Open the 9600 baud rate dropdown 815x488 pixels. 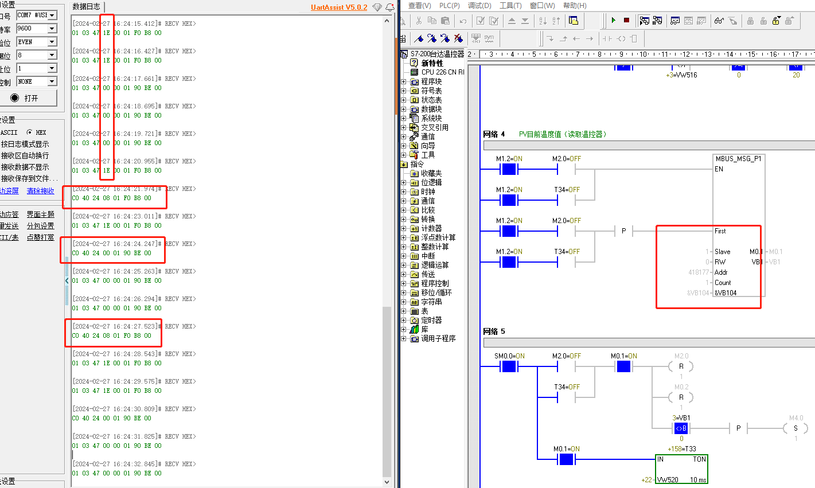pos(52,29)
